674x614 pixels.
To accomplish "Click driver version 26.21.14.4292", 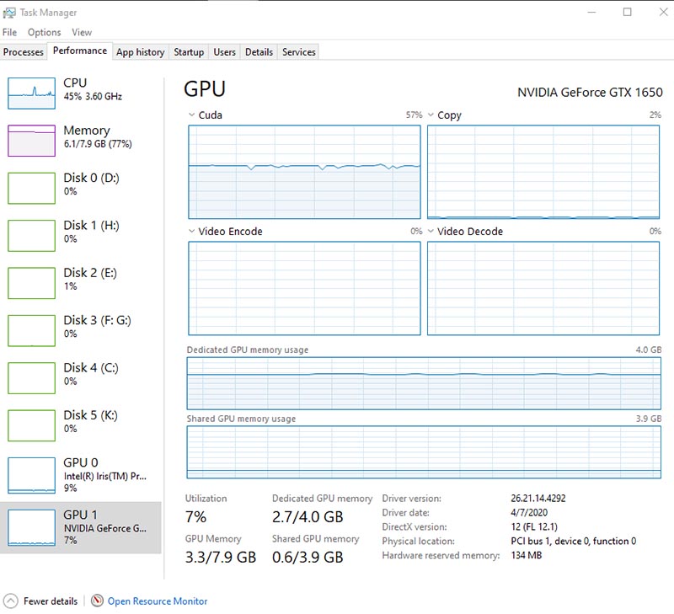I will point(538,499).
